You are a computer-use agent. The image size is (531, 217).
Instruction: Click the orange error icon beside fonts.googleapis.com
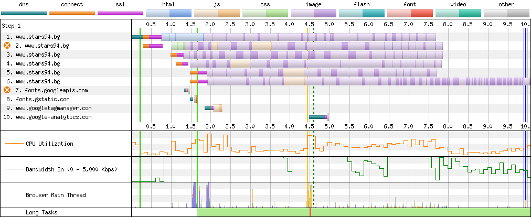[x=7, y=90]
